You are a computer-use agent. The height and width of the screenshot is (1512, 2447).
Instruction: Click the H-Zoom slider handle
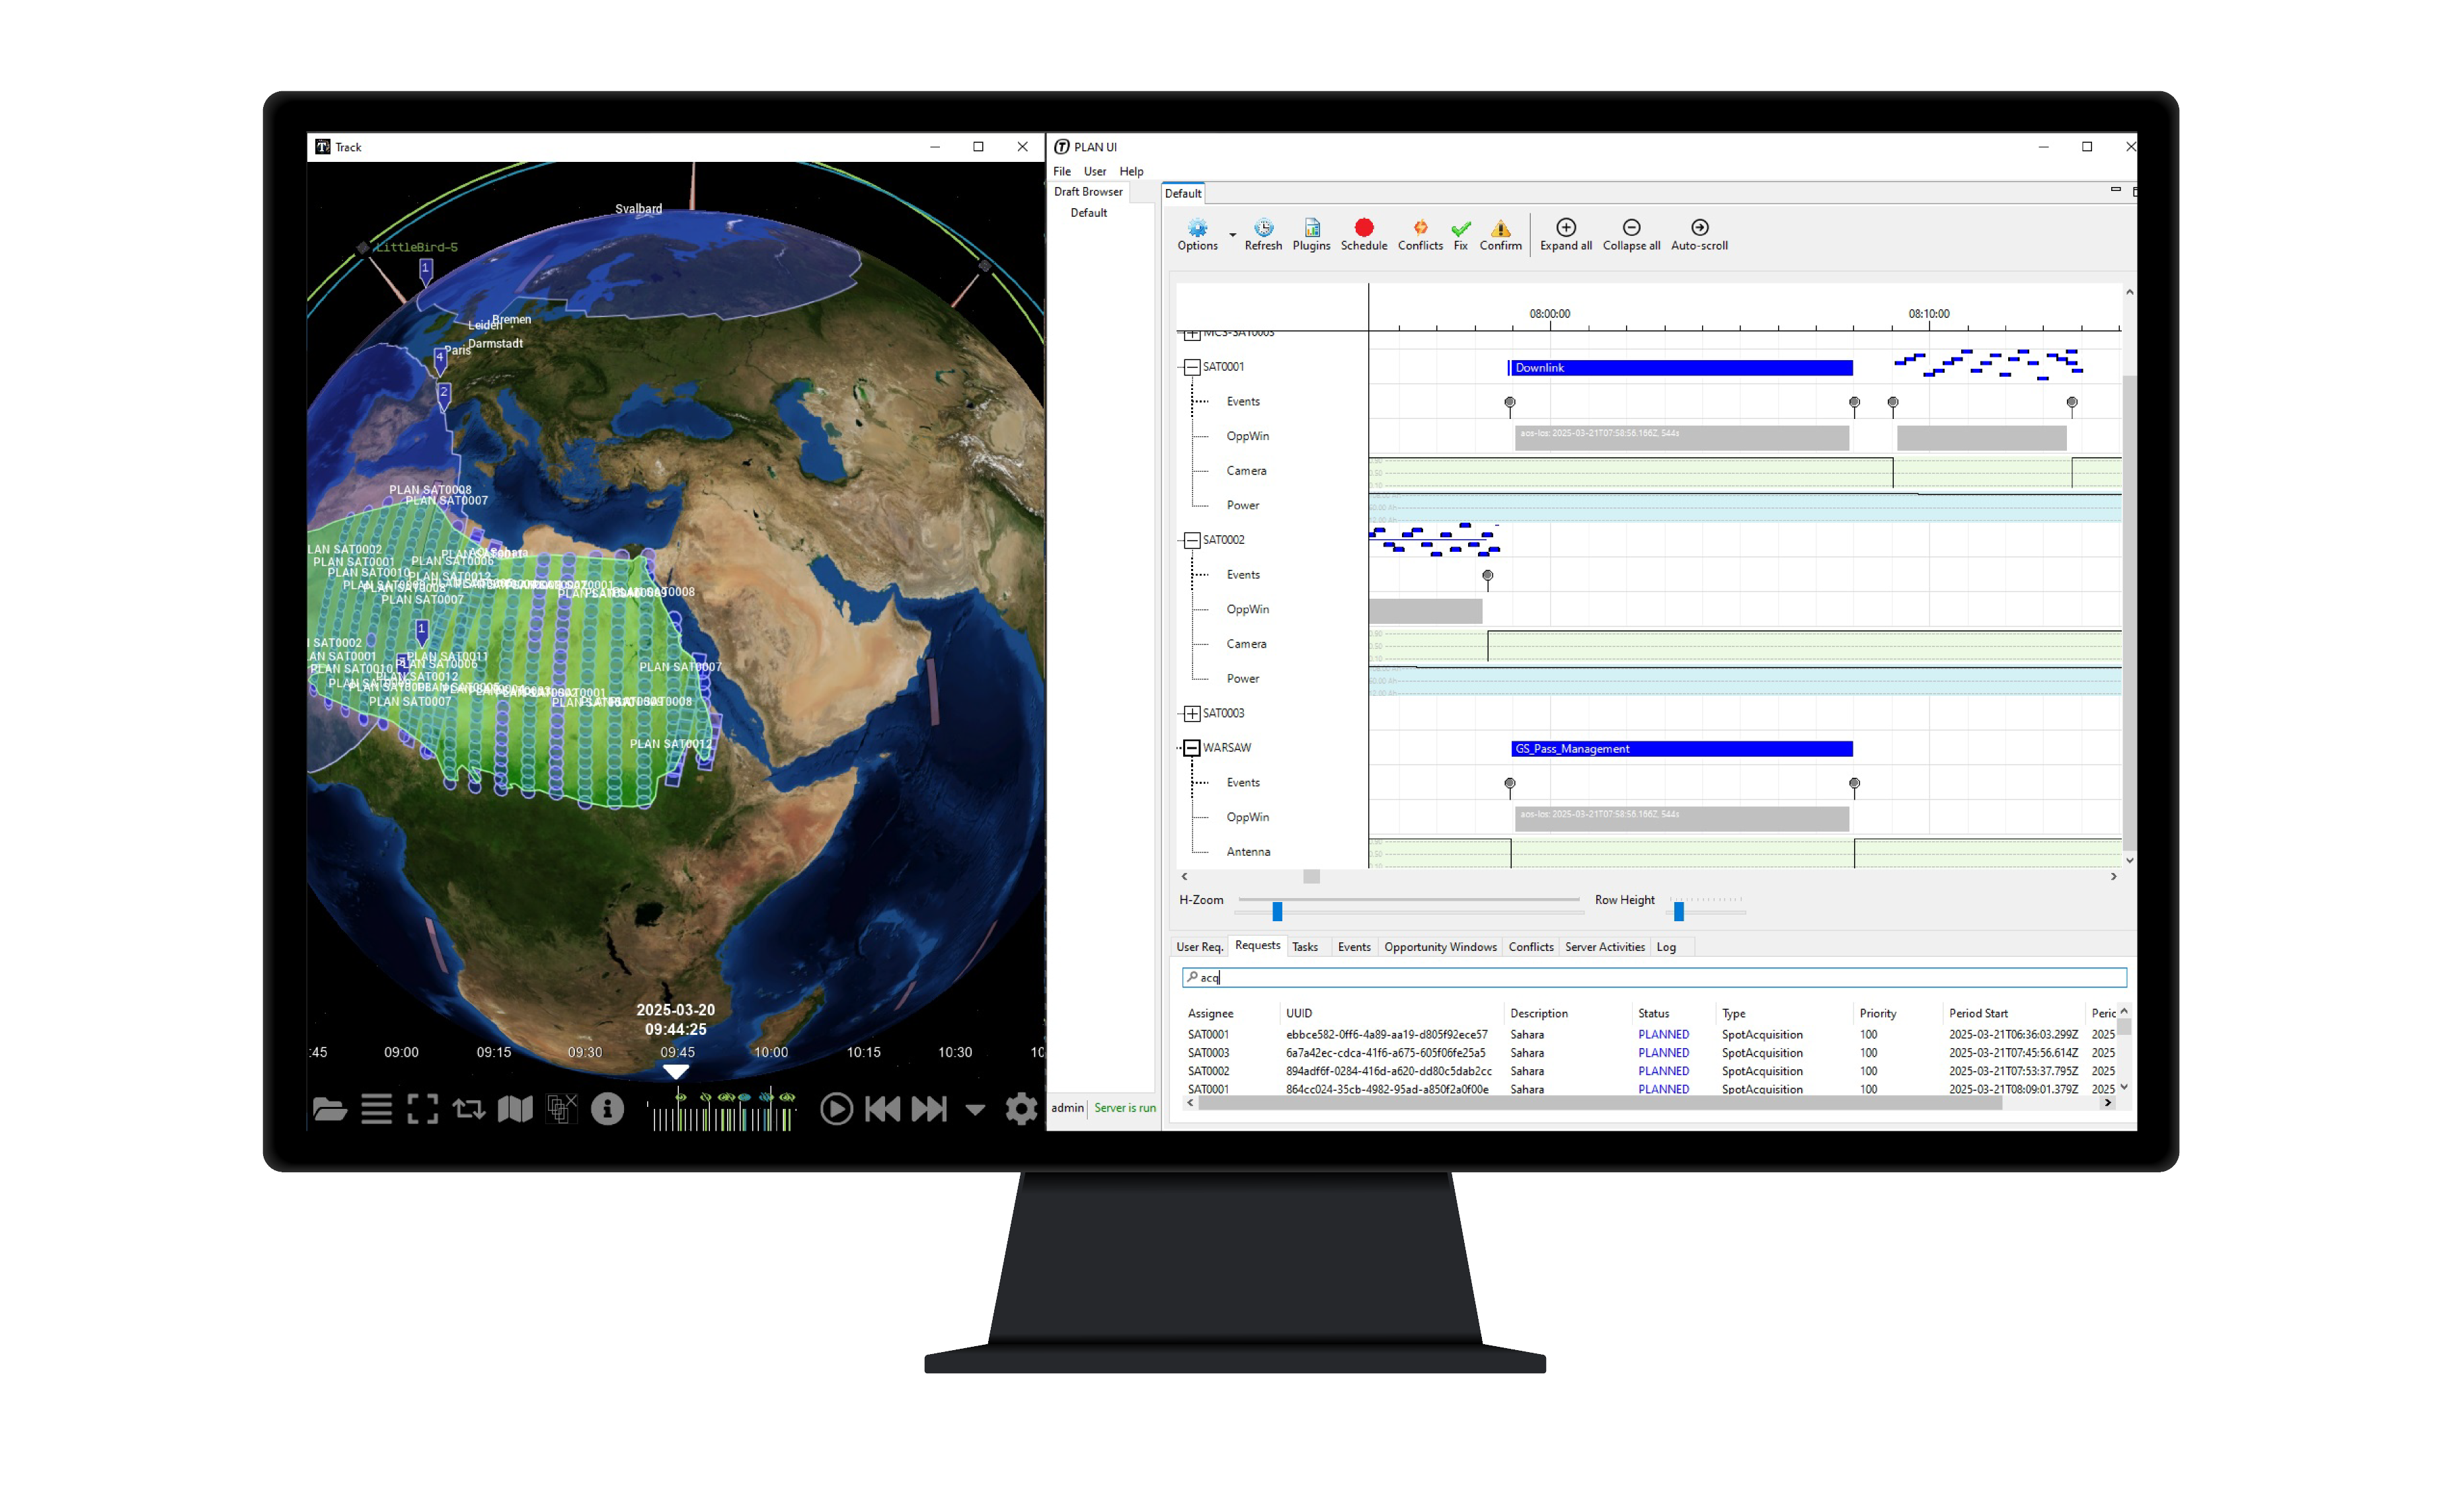coord(1277,911)
